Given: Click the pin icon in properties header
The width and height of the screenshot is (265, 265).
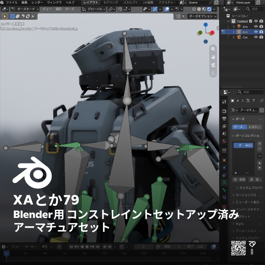Looking at the screenshot, I should [261, 101].
